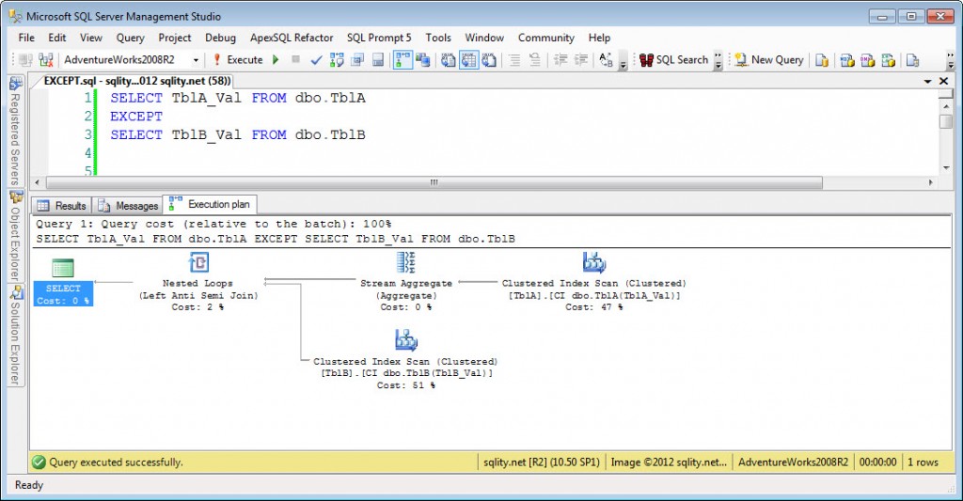Open the SQL Prompt 5 menu
This screenshot has height=501, width=963.
(x=379, y=38)
